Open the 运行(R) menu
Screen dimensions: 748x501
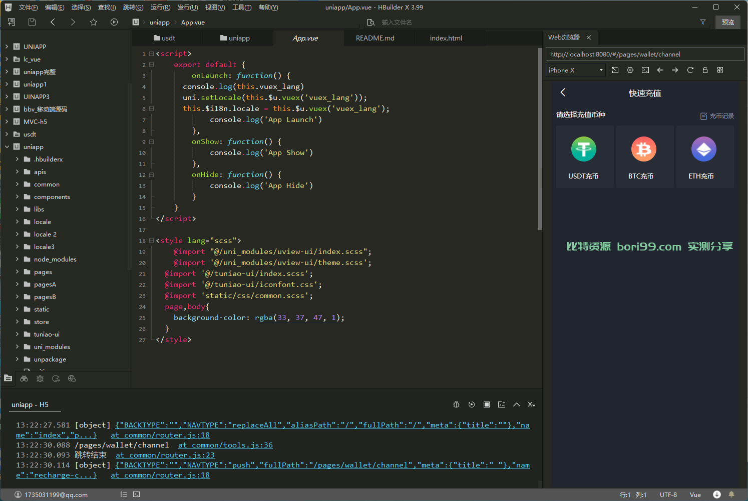tap(160, 7)
